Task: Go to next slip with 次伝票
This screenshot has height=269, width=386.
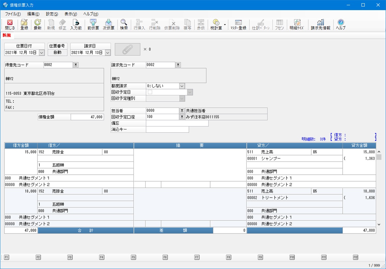Action: coord(109,24)
